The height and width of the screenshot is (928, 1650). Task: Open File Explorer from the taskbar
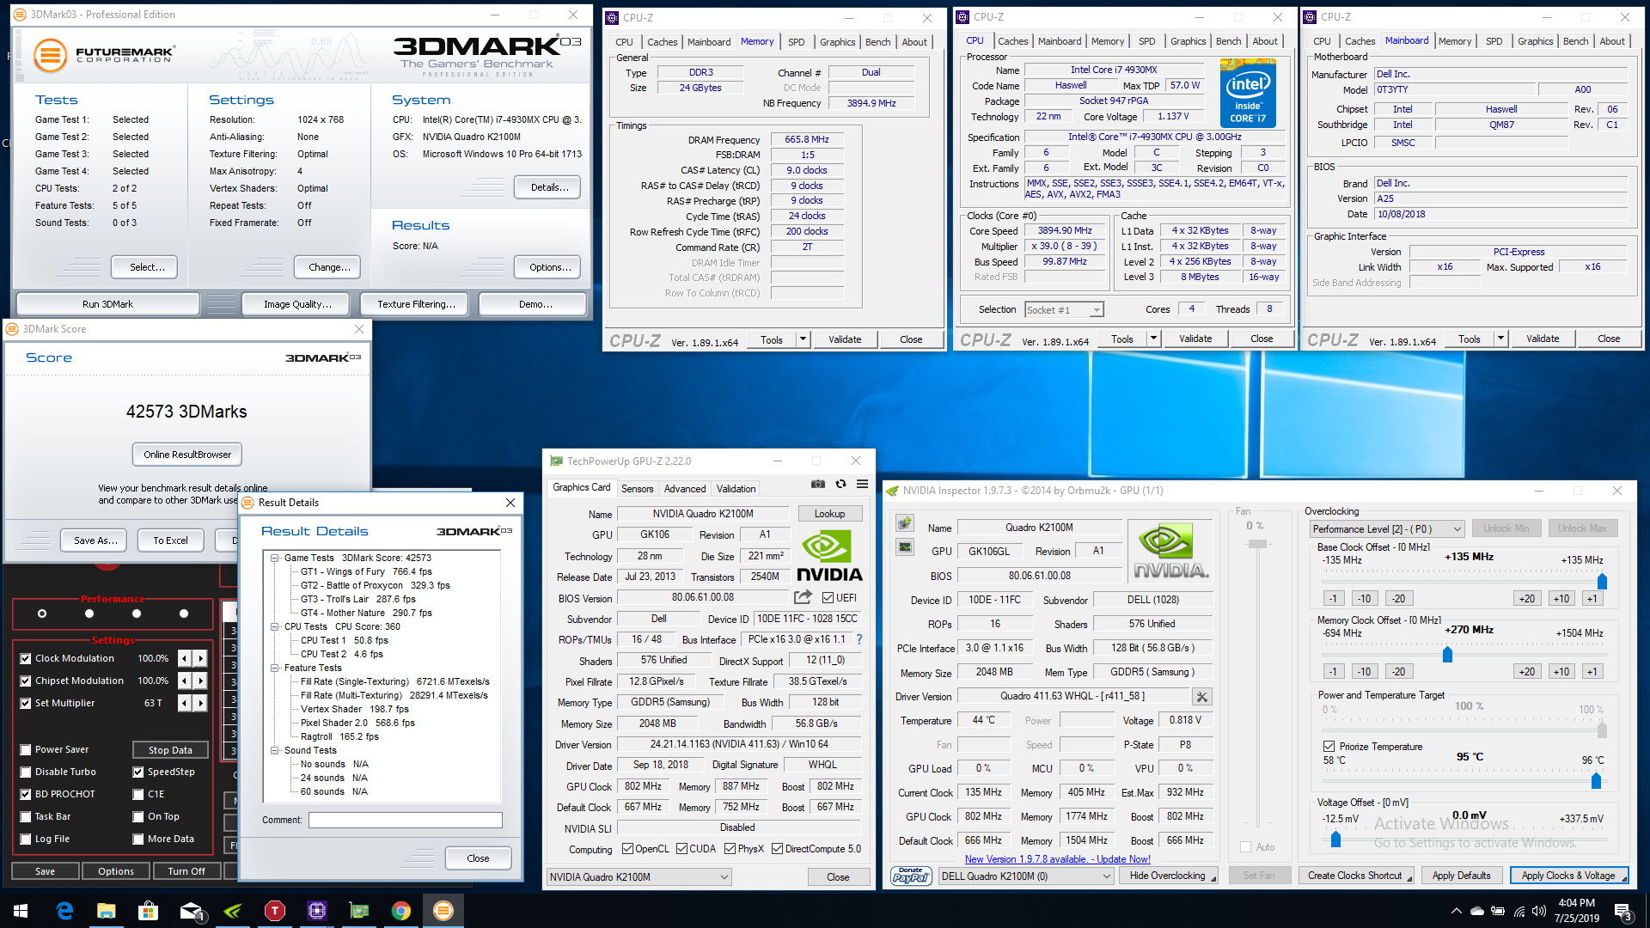click(x=106, y=911)
